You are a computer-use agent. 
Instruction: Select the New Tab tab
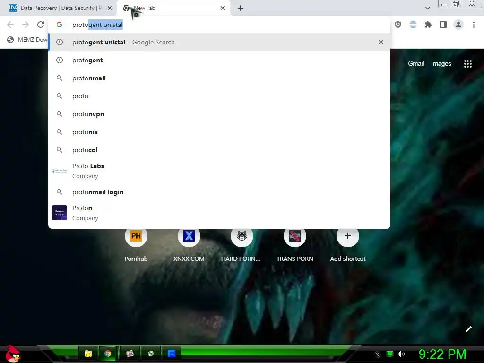(x=173, y=8)
